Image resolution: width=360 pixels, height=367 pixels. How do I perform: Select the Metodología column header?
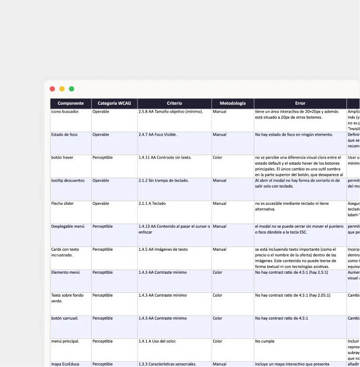pyautogui.click(x=233, y=103)
